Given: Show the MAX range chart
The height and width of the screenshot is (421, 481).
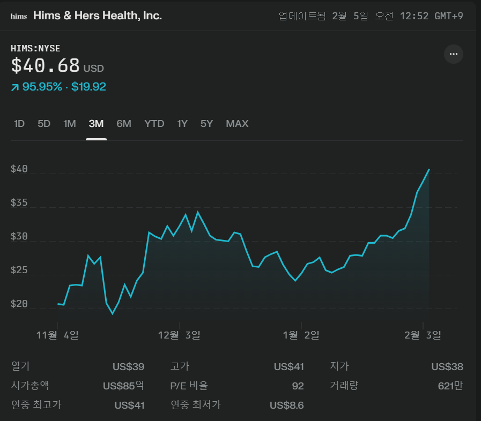Looking at the screenshot, I should click(x=237, y=124).
